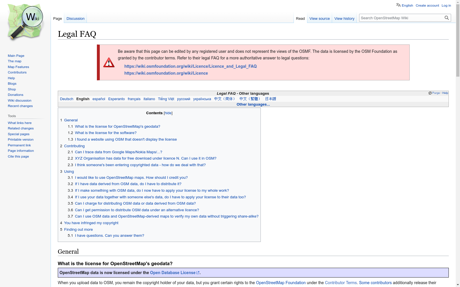The height and width of the screenshot is (287, 460).
Task: Open the osmfoundation wiki/Licence URL
Action: (166, 73)
